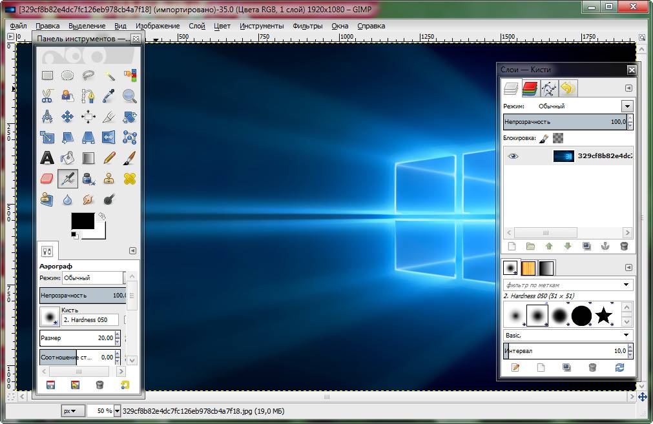Select the Crop tool

click(109, 117)
